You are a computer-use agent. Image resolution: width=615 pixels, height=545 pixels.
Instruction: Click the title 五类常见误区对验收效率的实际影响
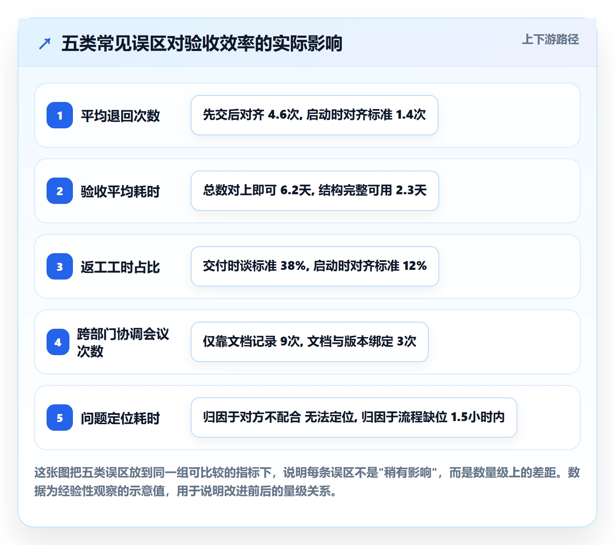[202, 44]
